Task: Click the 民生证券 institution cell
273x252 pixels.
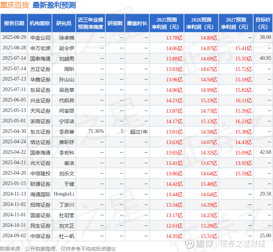Action: [40, 226]
